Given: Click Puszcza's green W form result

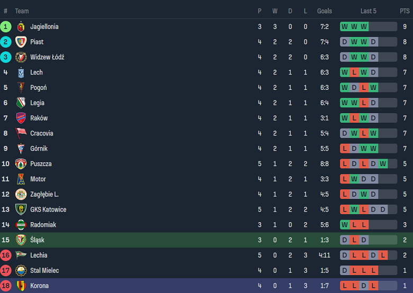Looking at the screenshot, I should pos(383,164).
